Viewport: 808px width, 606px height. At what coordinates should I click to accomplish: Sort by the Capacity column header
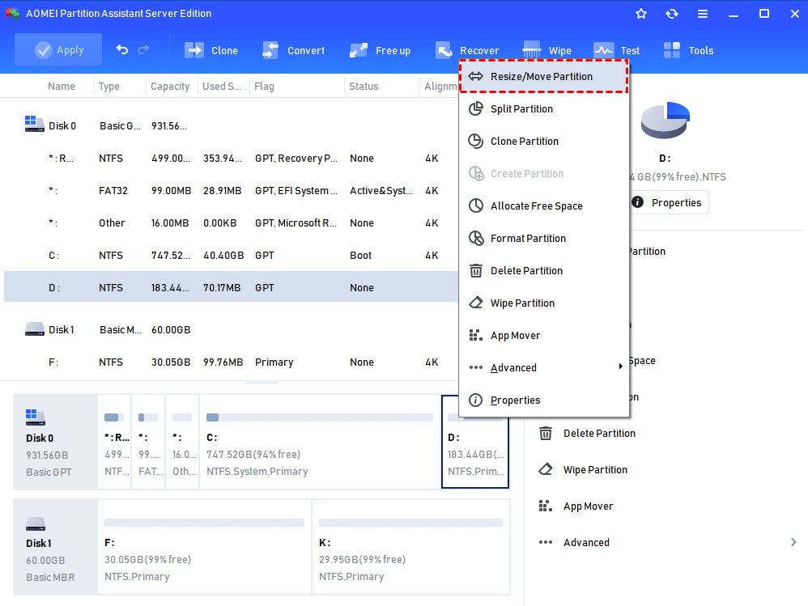point(170,86)
